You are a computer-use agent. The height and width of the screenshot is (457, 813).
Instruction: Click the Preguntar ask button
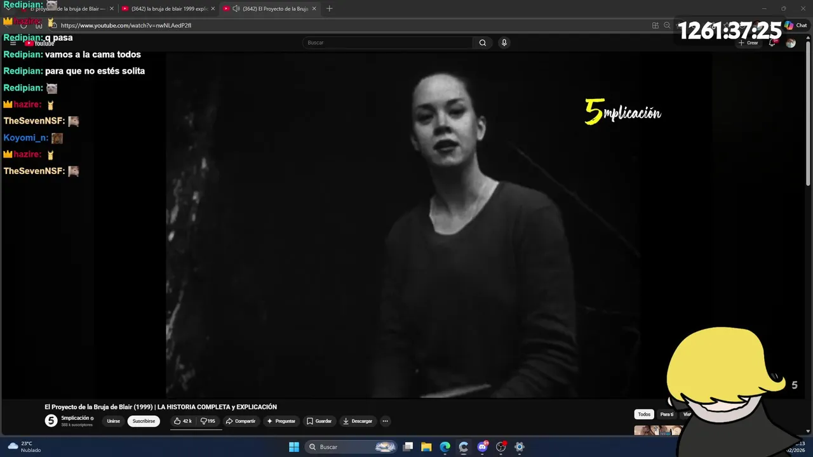click(x=281, y=421)
